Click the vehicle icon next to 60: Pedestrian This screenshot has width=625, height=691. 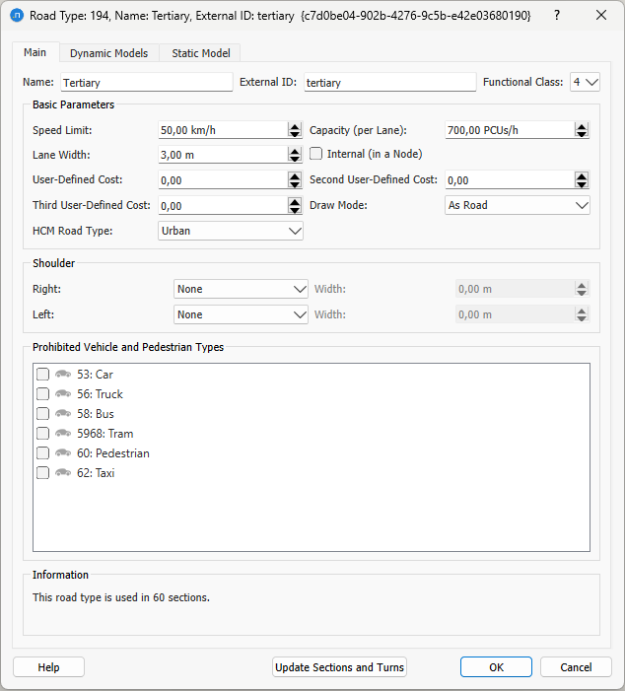pos(63,452)
